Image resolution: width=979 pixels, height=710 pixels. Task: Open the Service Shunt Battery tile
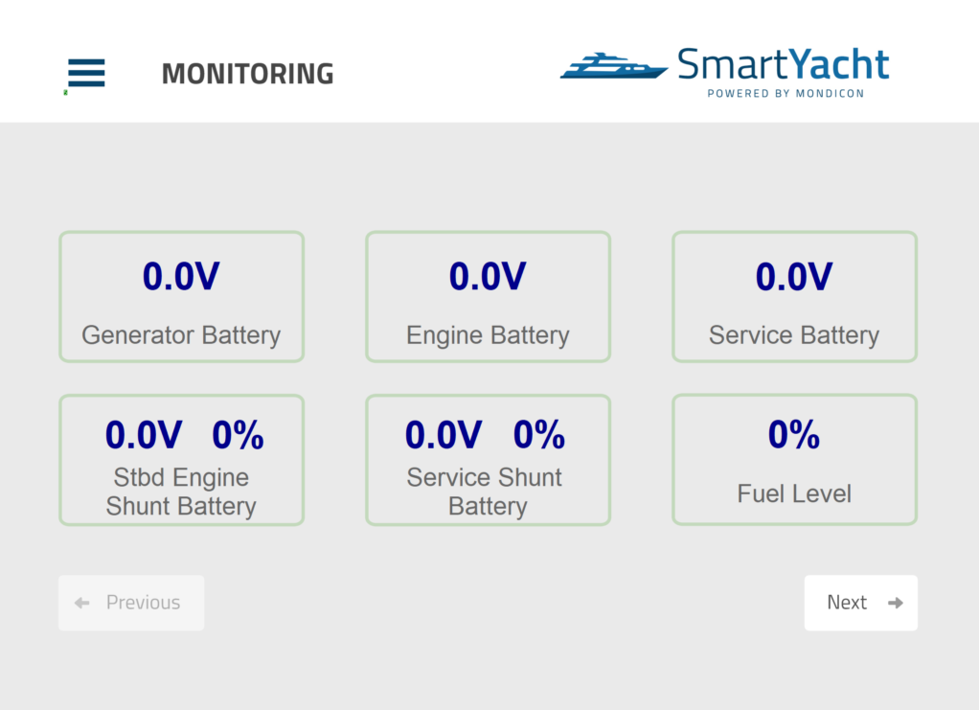[x=488, y=460]
